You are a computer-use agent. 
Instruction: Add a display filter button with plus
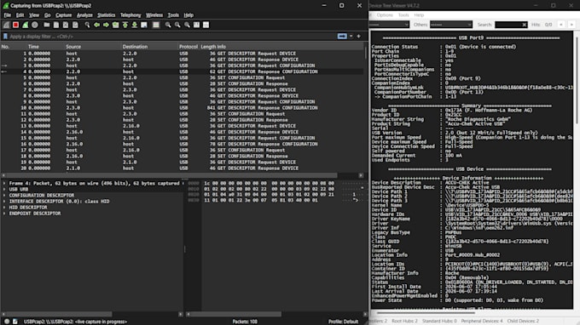(358, 36)
